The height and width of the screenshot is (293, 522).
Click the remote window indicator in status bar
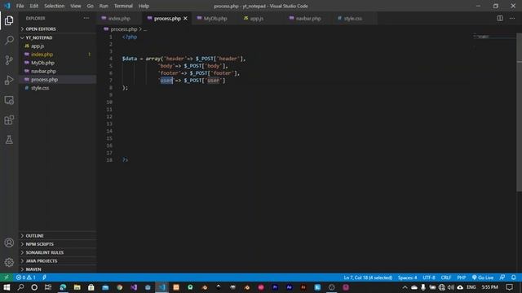tap(7, 278)
